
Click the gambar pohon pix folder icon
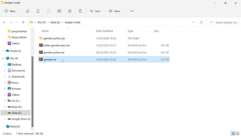(41, 38)
